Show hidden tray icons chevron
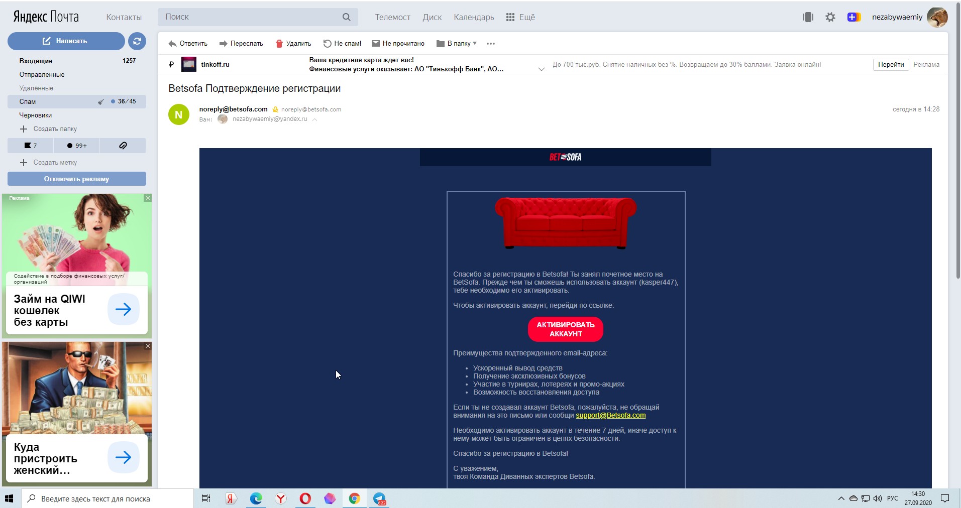 (x=841, y=498)
